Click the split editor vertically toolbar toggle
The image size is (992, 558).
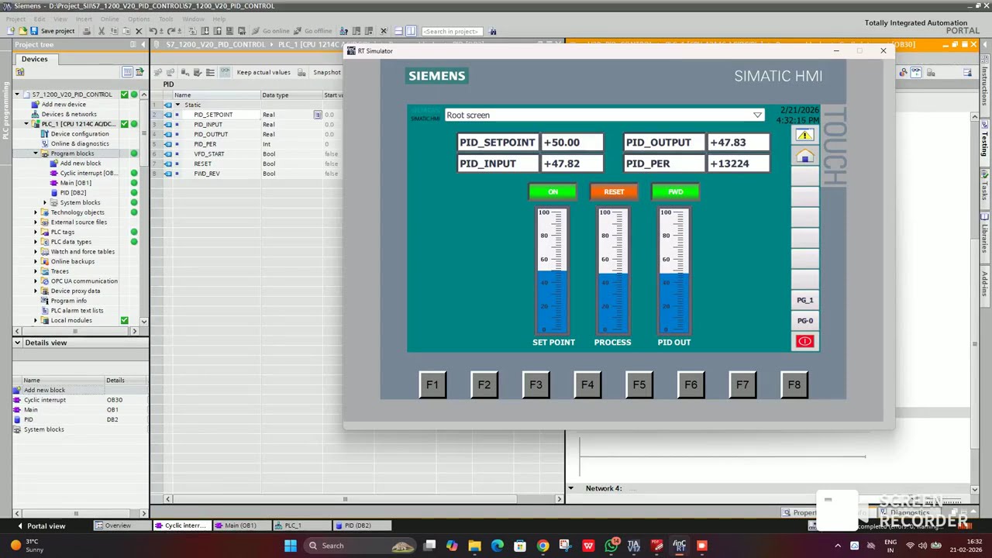pos(411,31)
